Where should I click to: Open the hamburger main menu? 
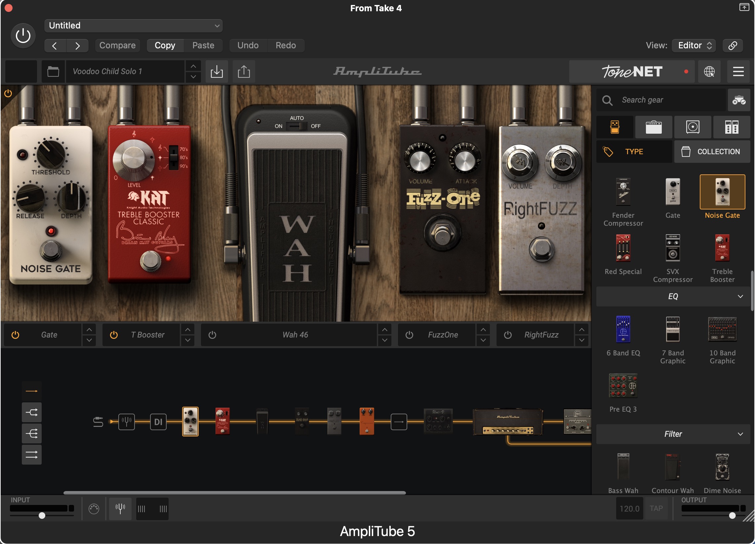coord(738,71)
